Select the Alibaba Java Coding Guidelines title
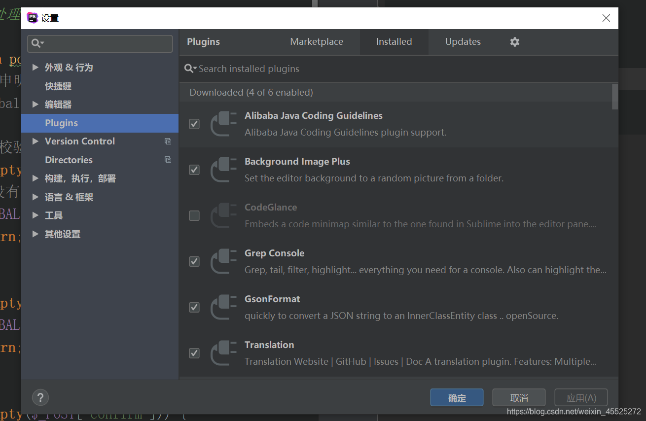Viewport: 646px width, 421px height. point(314,116)
